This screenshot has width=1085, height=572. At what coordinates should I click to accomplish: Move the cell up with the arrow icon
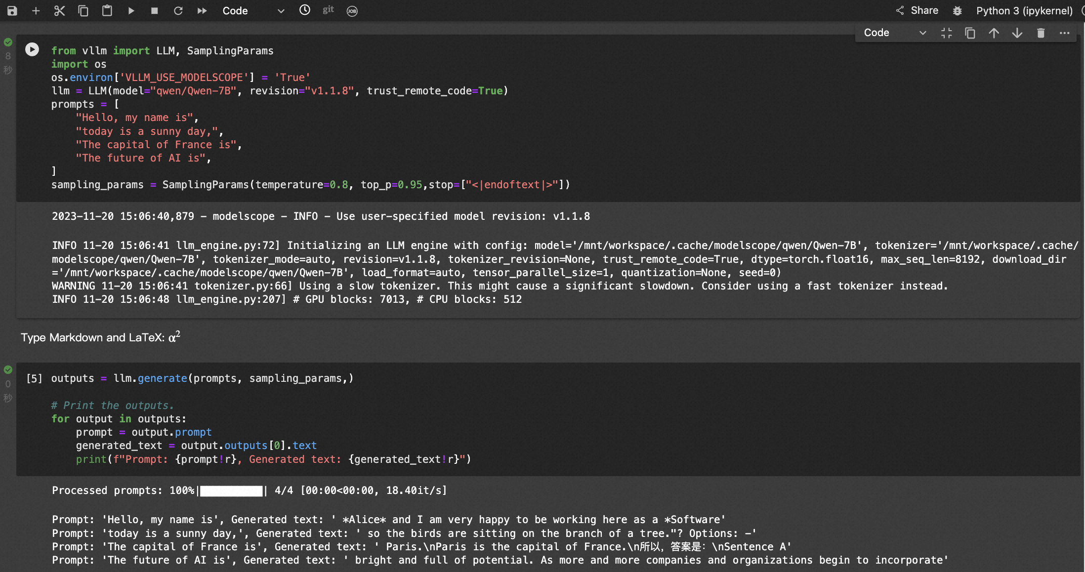(994, 33)
